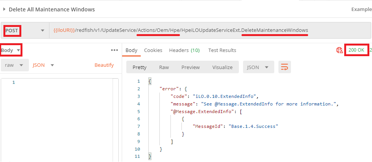
Task: Open the three-dots request options menu
Action: (x=114, y=50)
